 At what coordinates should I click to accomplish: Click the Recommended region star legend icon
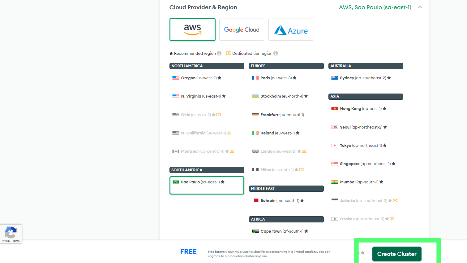click(x=171, y=53)
